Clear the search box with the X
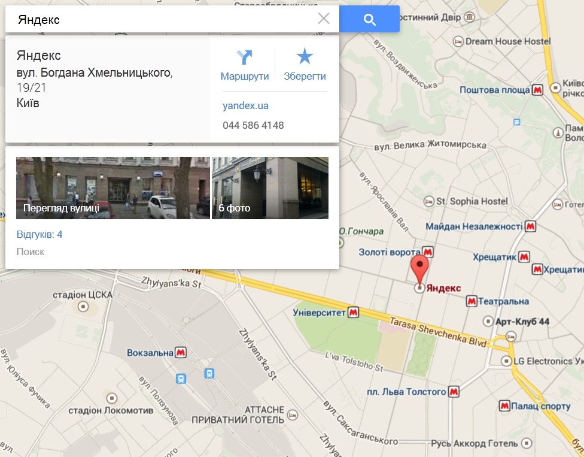 coord(324,19)
